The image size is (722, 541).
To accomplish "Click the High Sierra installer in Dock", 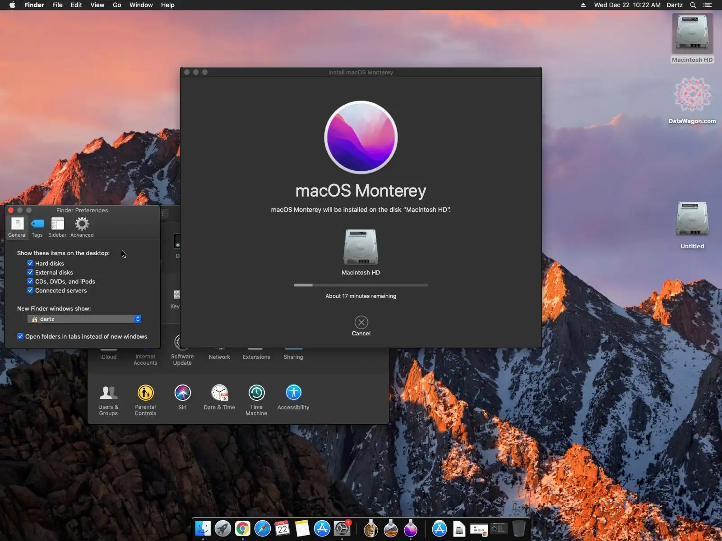I will pos(391,528).
